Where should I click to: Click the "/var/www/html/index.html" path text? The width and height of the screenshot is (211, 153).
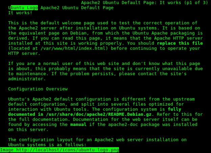[x=73, y=48]
